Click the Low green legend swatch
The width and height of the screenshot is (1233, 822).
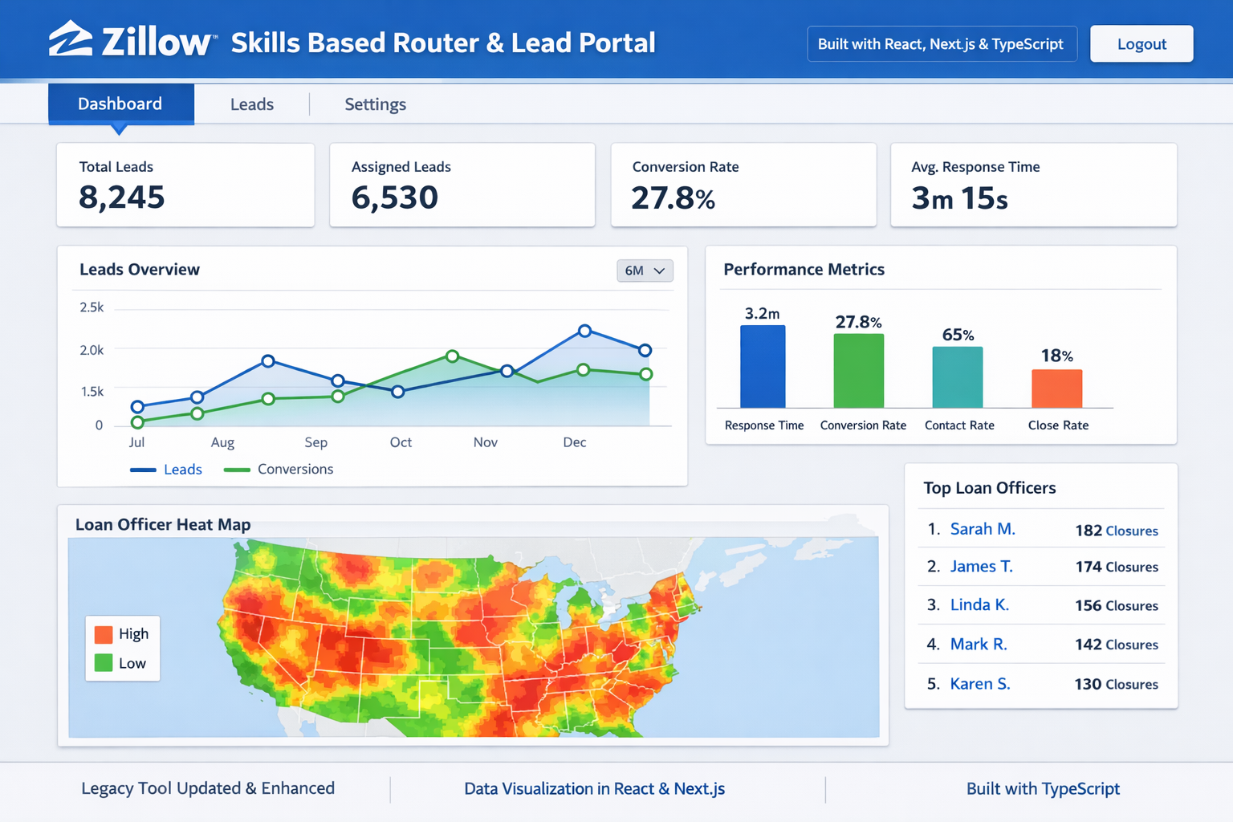tap(104, 663)
